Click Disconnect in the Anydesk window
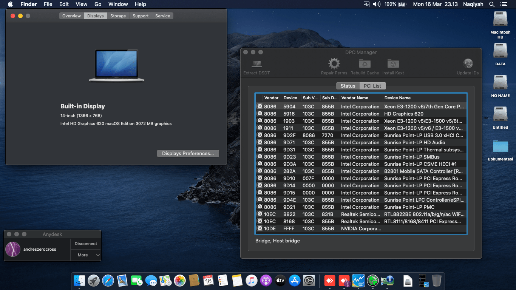This screenshot has width=516, height=290. coord(86,244)
